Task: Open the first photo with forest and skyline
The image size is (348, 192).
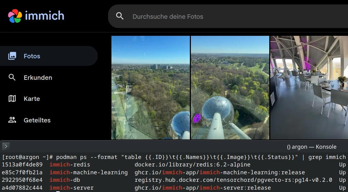Action: click(150, 88)
